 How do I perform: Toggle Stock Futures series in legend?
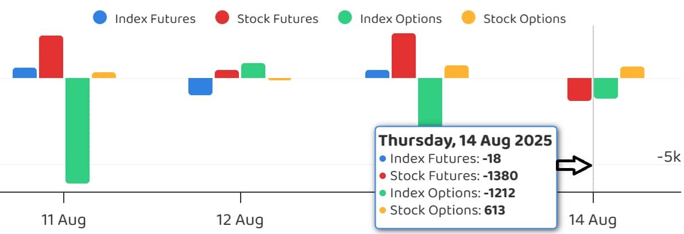coord(267,18)
